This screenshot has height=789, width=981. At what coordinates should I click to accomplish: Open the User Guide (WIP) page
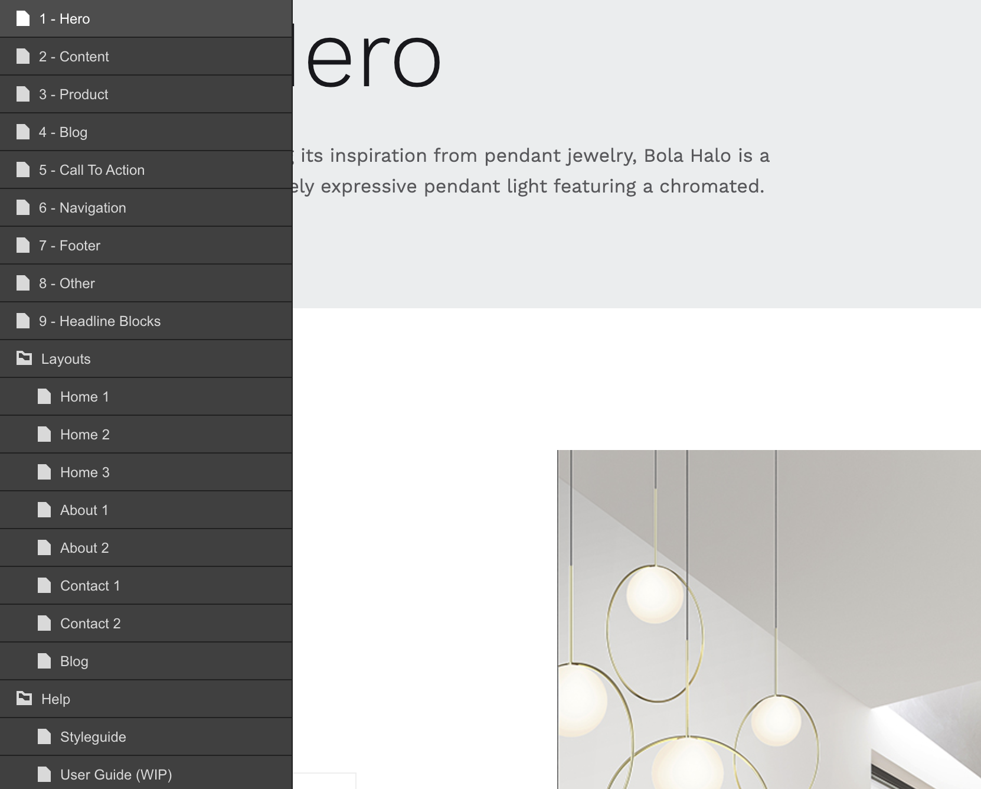116,775
